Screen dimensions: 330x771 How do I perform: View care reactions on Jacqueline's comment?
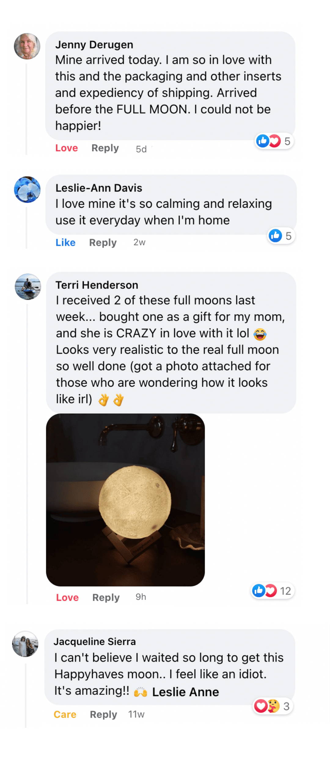(x=273, y=706)
